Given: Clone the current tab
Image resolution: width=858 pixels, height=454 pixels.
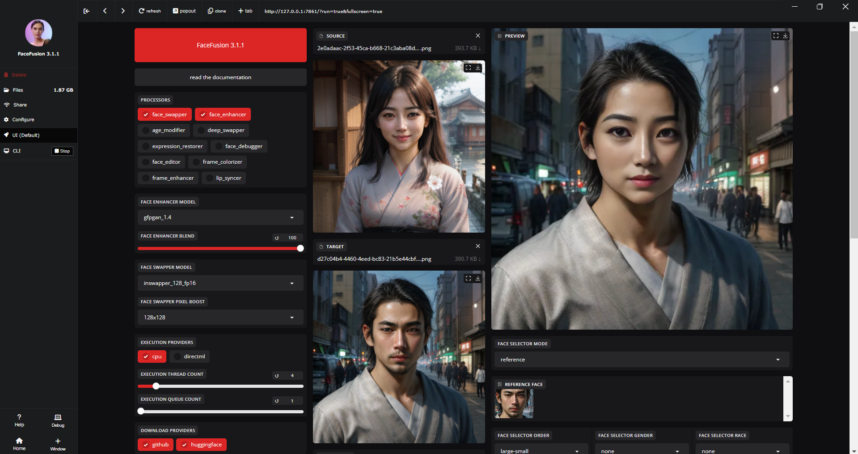Looking at the screenshot, I should [x=216, y=11].
